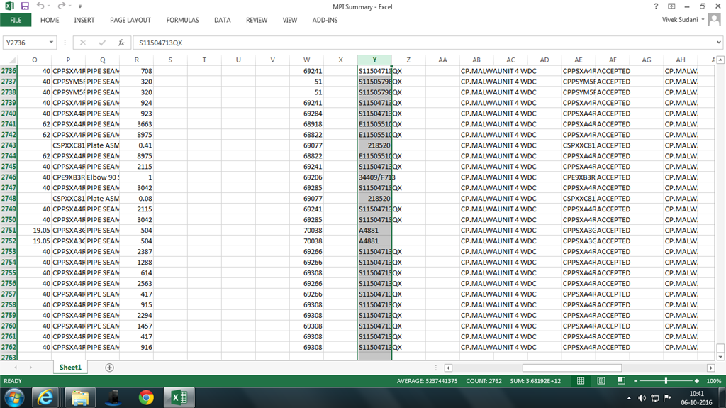Click the Insert Function fx icon
The width and height of the screenshot is (726, 408).
tap(121, 43)
